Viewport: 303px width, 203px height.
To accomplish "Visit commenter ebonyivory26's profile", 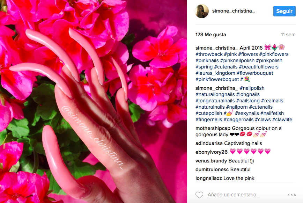I will pyautogui.click(x=212, y=152).
